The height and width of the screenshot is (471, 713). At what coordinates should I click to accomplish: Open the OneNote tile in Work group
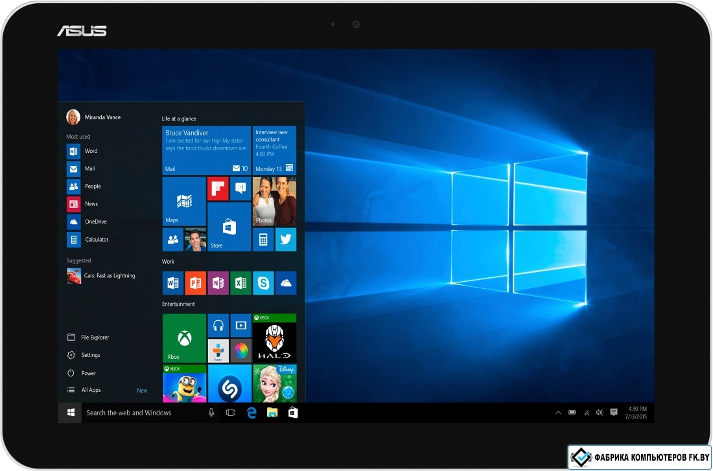(218, 283)
